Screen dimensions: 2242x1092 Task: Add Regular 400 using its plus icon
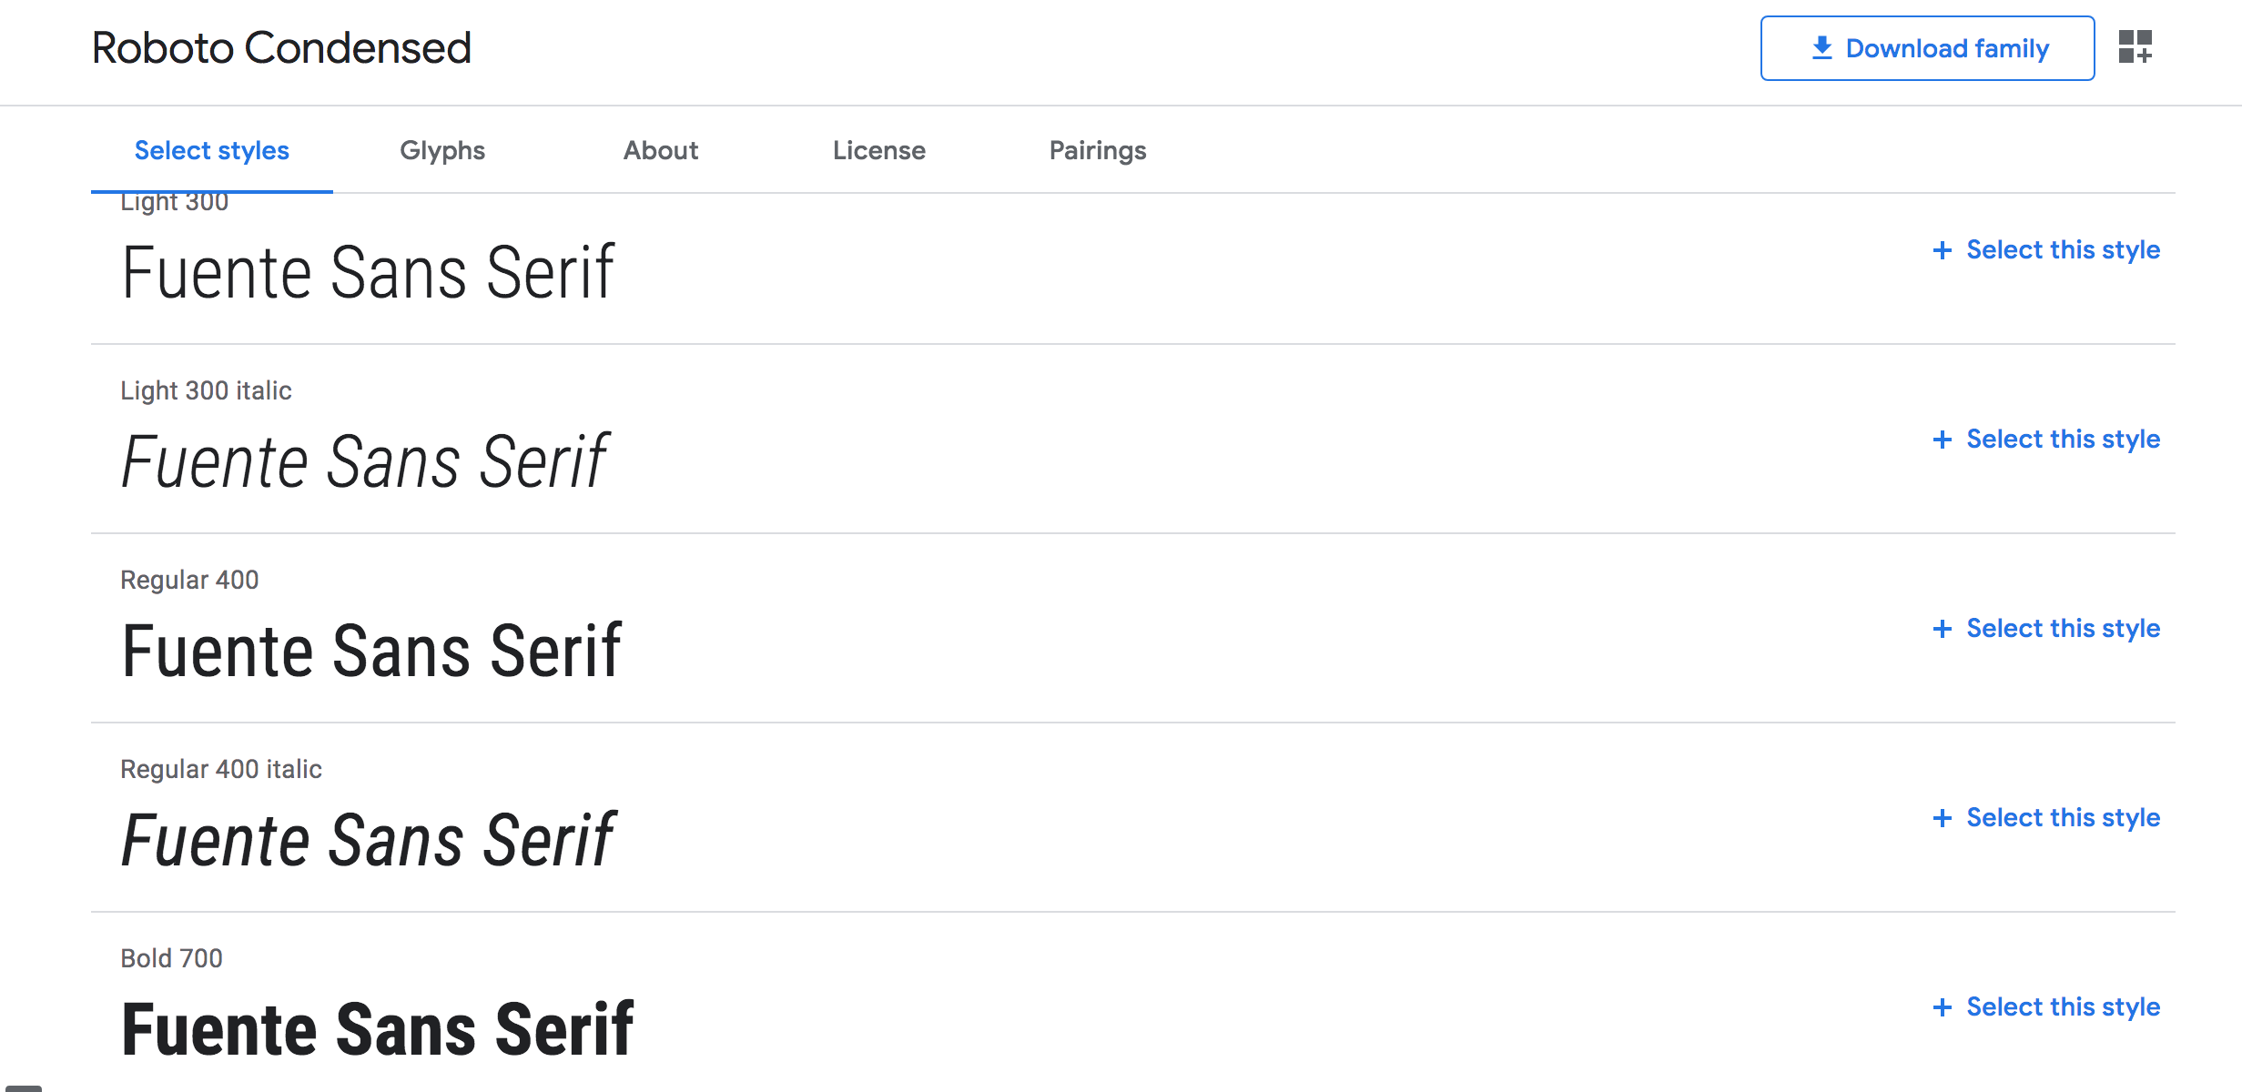pos(1942,628)
